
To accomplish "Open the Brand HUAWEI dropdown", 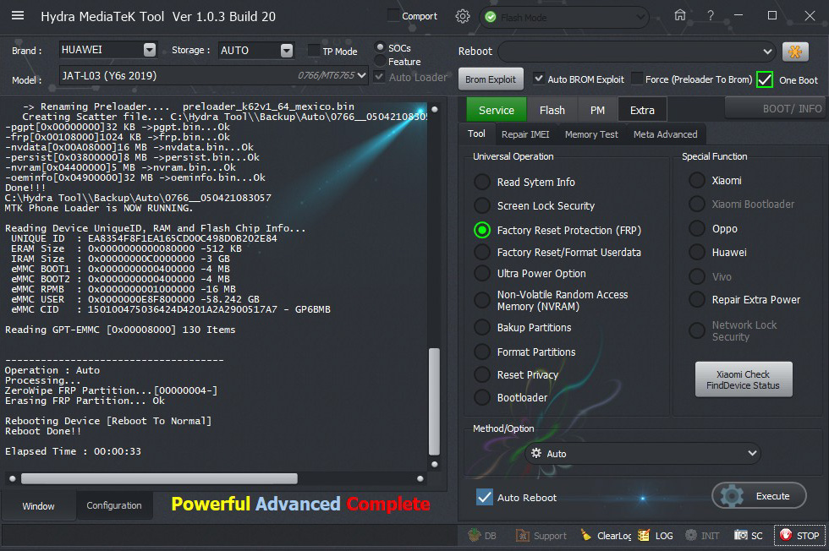I will click(108, 50).
